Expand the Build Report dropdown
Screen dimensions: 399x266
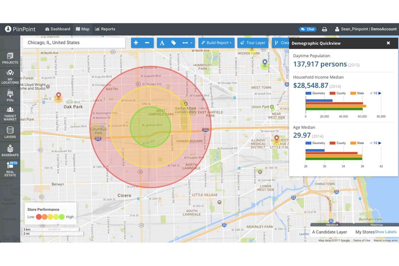pyautogui.click(x=216, y=43)
